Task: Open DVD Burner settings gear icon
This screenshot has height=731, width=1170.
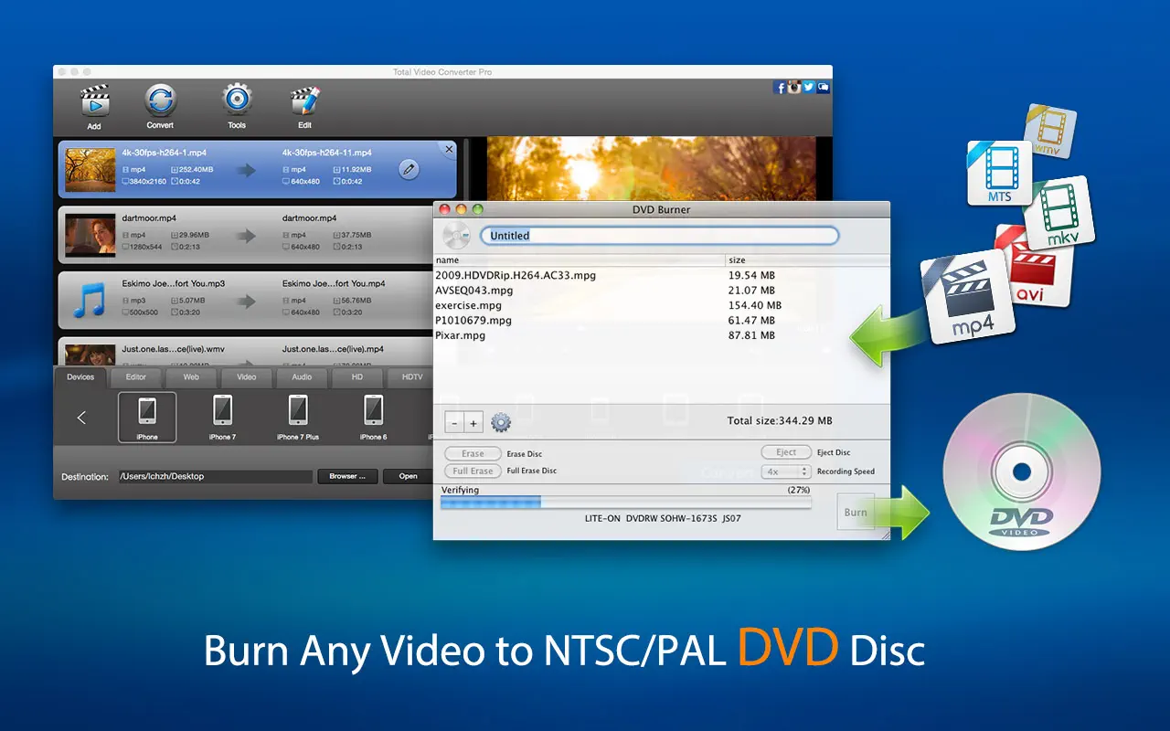Action: click(x=501, y=422)
